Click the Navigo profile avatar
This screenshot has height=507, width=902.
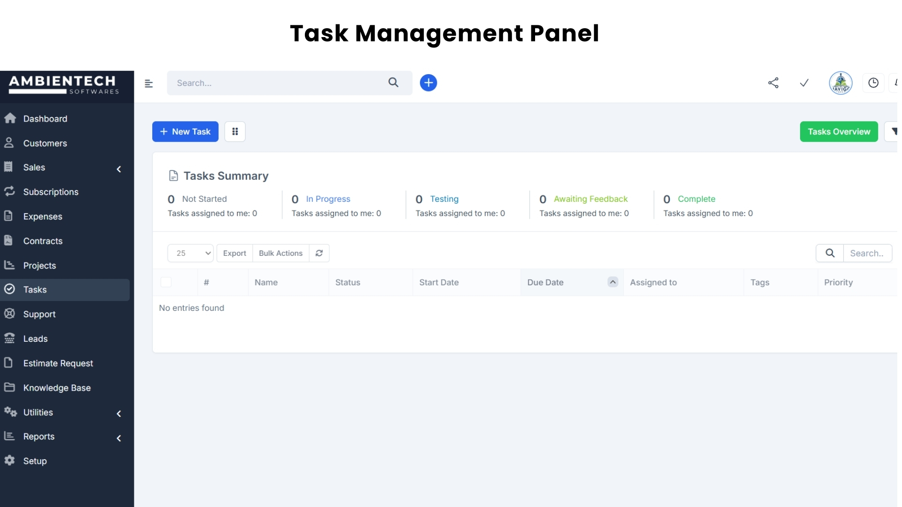tap(840, 83)
